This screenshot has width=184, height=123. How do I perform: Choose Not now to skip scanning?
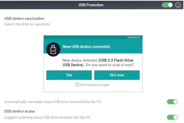117,75
